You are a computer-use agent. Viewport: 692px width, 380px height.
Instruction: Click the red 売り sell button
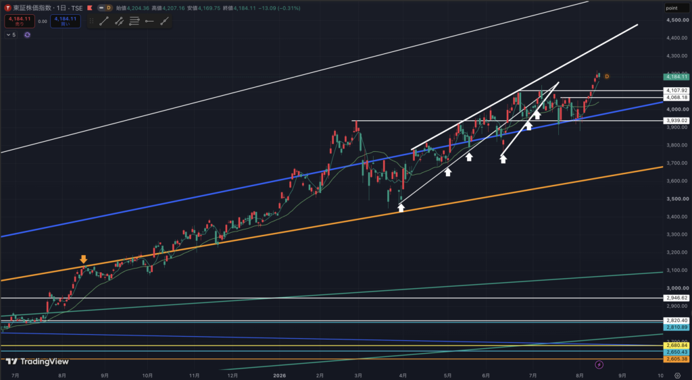click(20, 21)
